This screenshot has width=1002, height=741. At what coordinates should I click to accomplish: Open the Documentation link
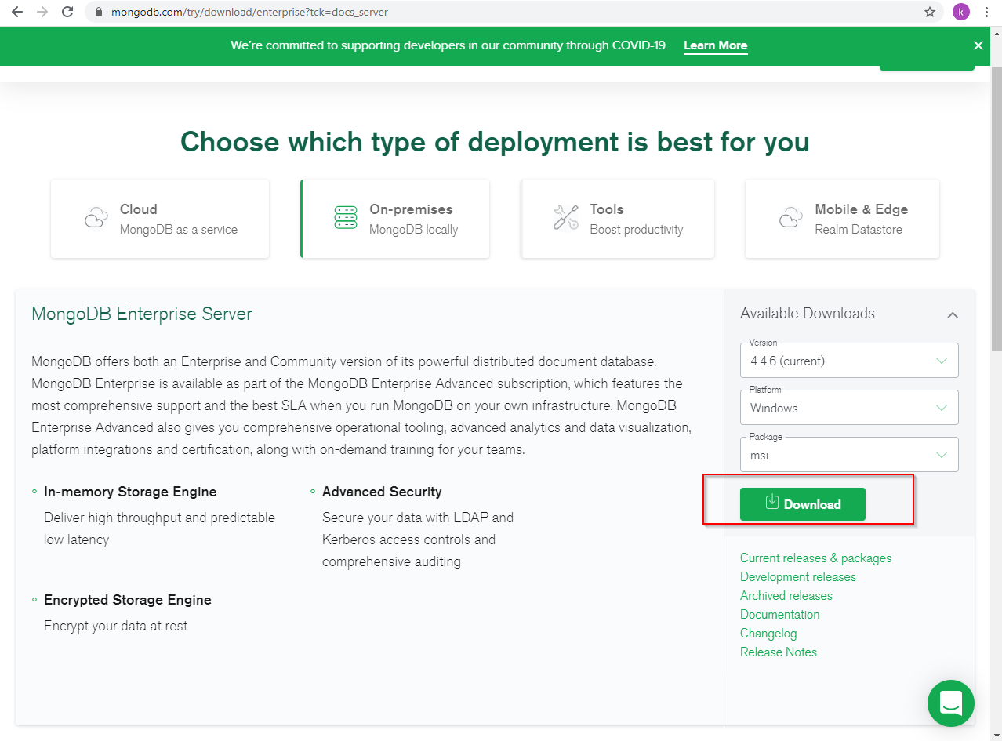(x=780, y=615)
